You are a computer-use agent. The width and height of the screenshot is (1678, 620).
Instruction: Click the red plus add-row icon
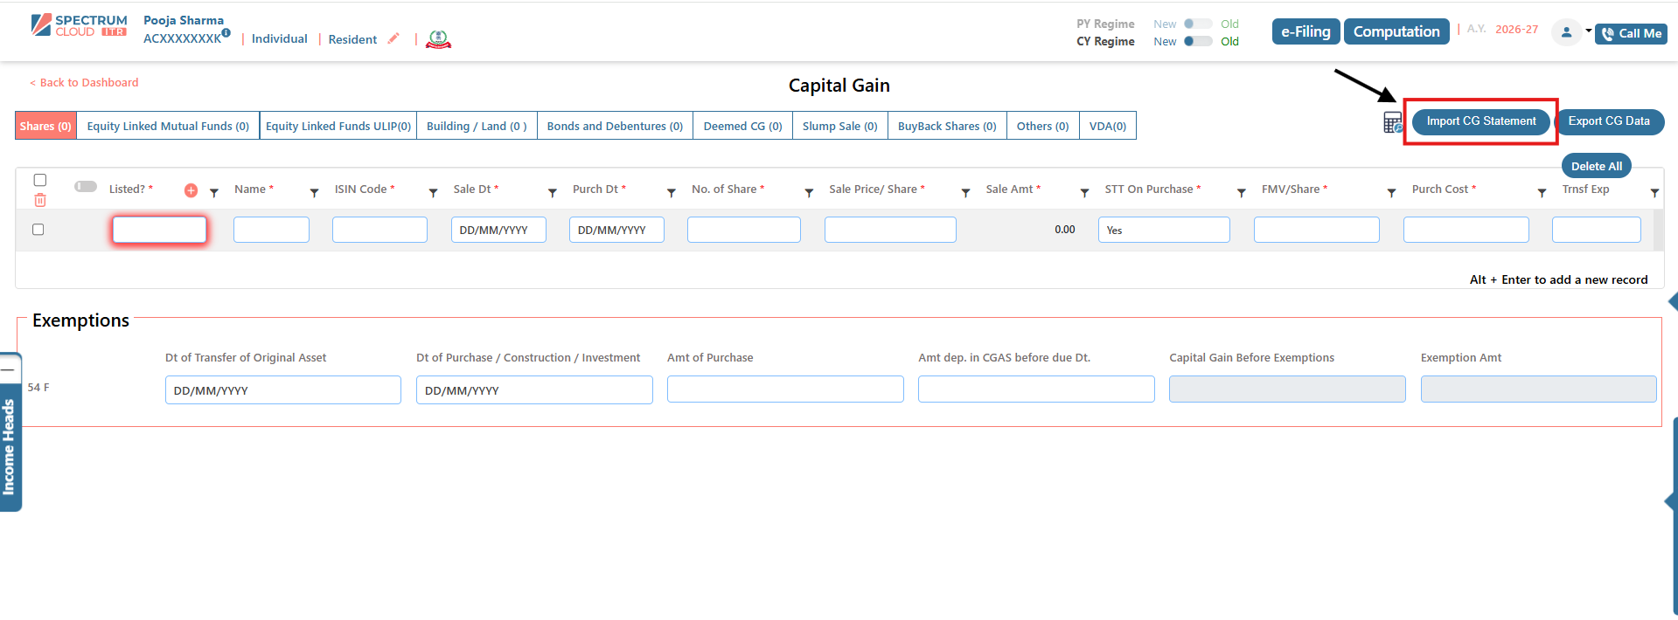pyautogui.click(x=191, y=190)
